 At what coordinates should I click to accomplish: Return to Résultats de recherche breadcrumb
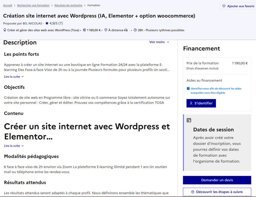pyautogui.click(x=68, y=5)
